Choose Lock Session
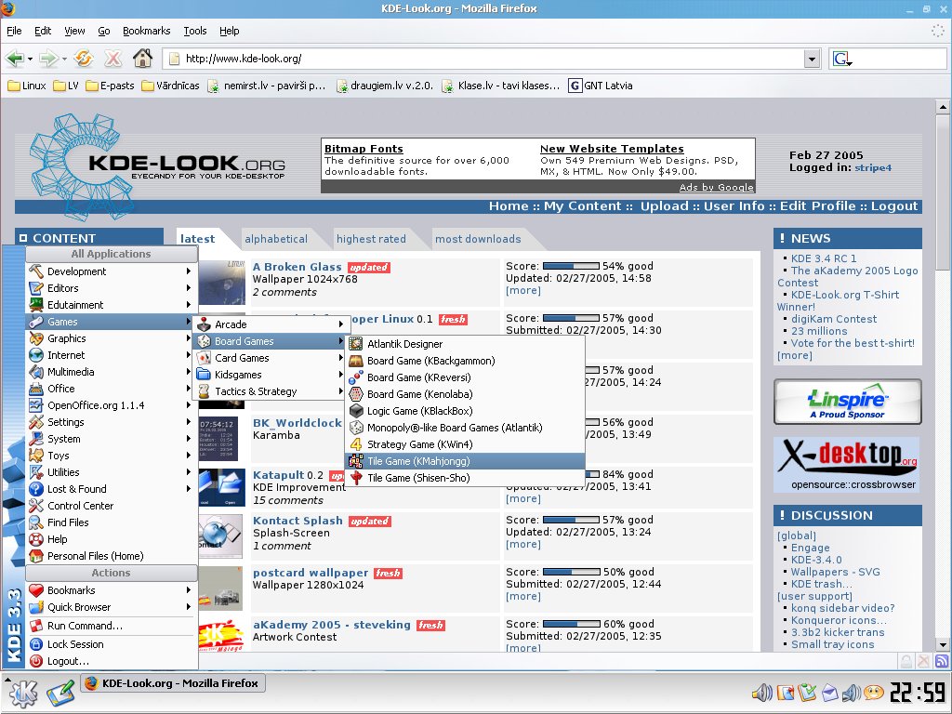 point(112,644)
